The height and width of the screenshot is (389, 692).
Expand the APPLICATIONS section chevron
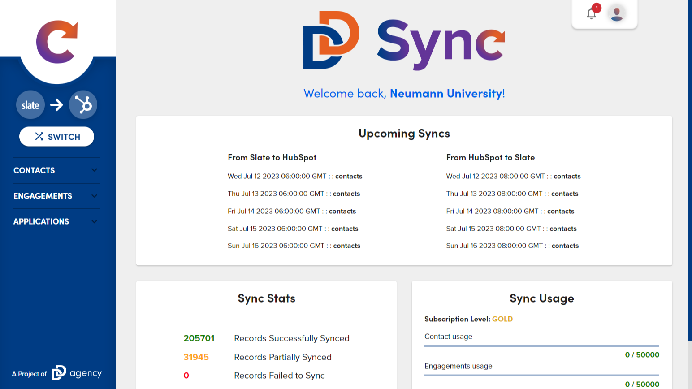coord(94,221)
